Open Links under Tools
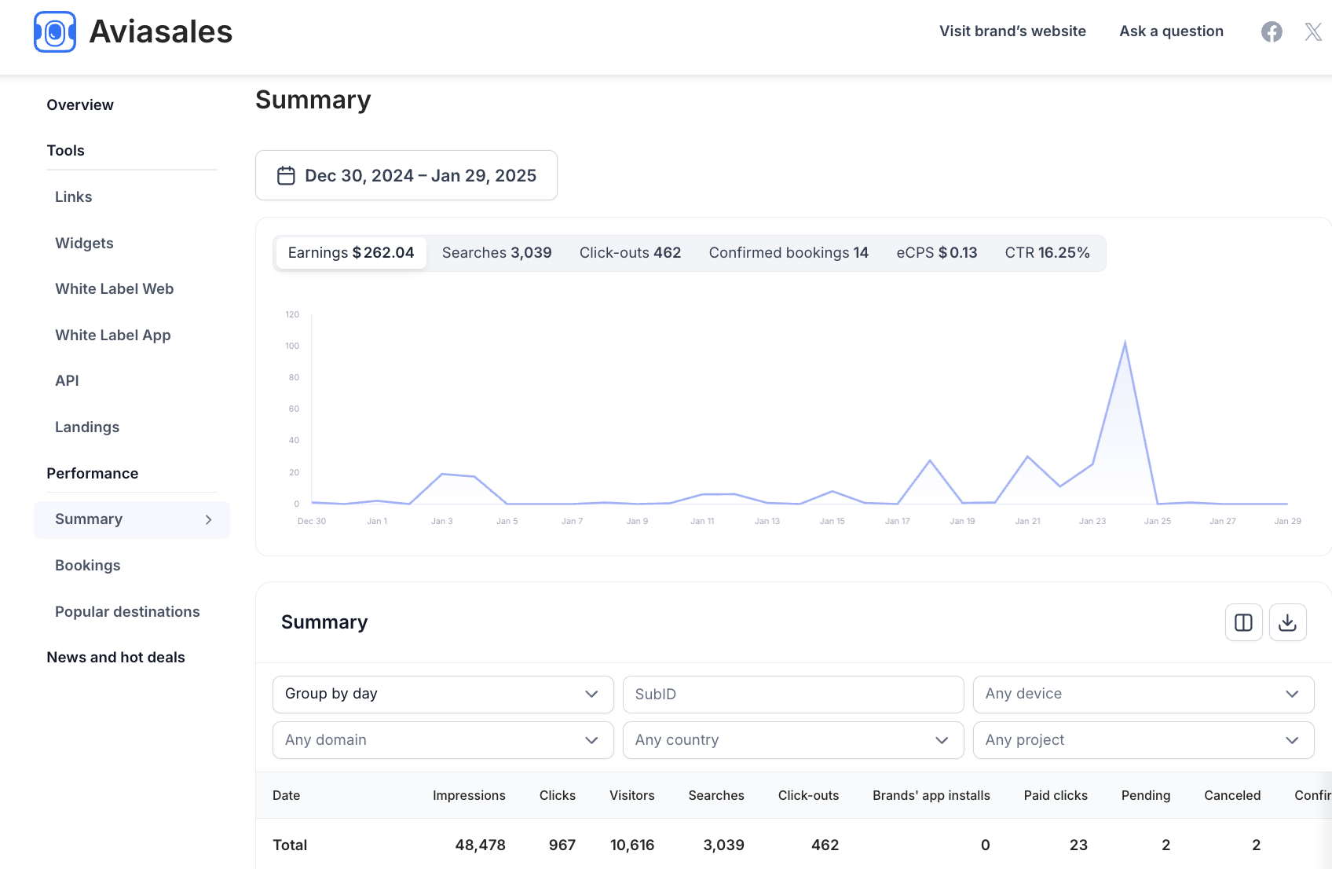Viewport: 1332px width, 869px height. point(74,197)
